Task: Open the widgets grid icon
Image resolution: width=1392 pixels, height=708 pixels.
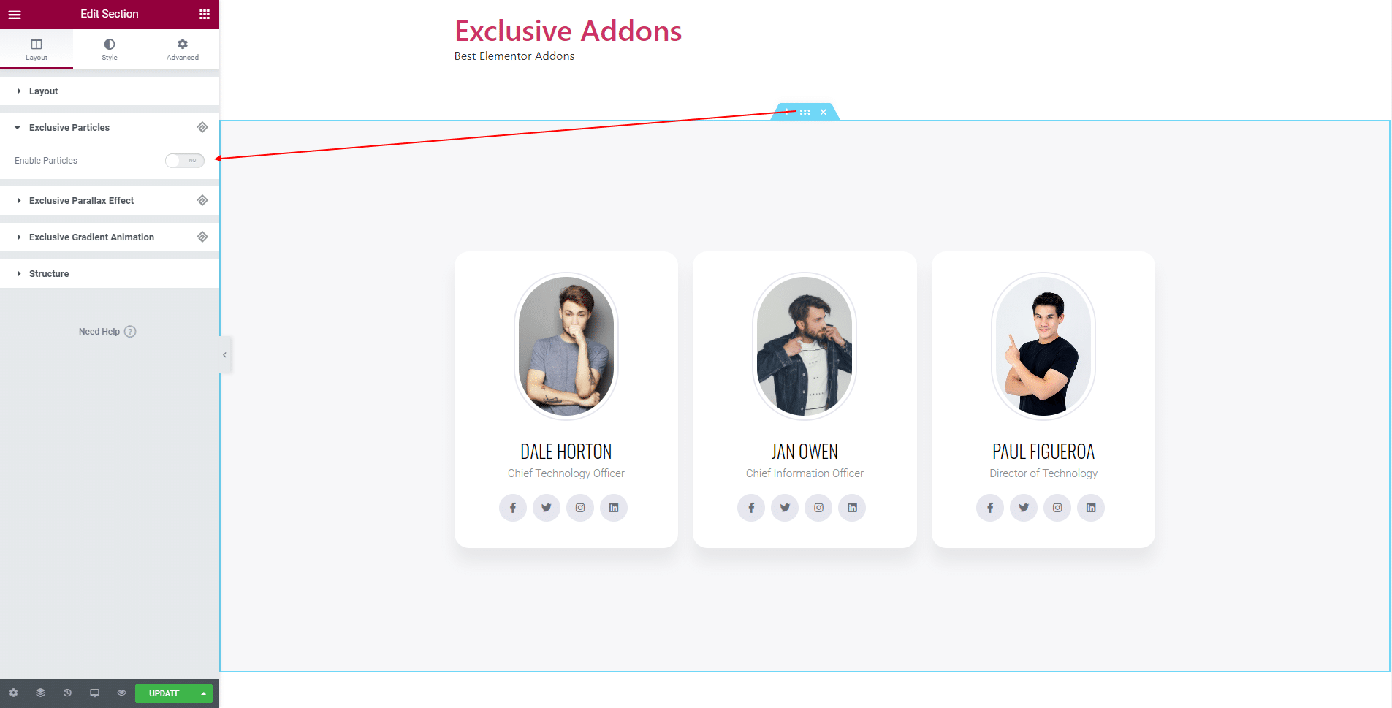Action: click(x=205, y=14)
